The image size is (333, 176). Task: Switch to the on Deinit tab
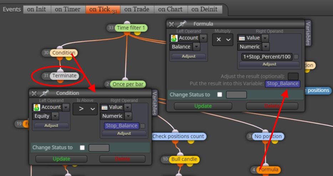[205, 9]
